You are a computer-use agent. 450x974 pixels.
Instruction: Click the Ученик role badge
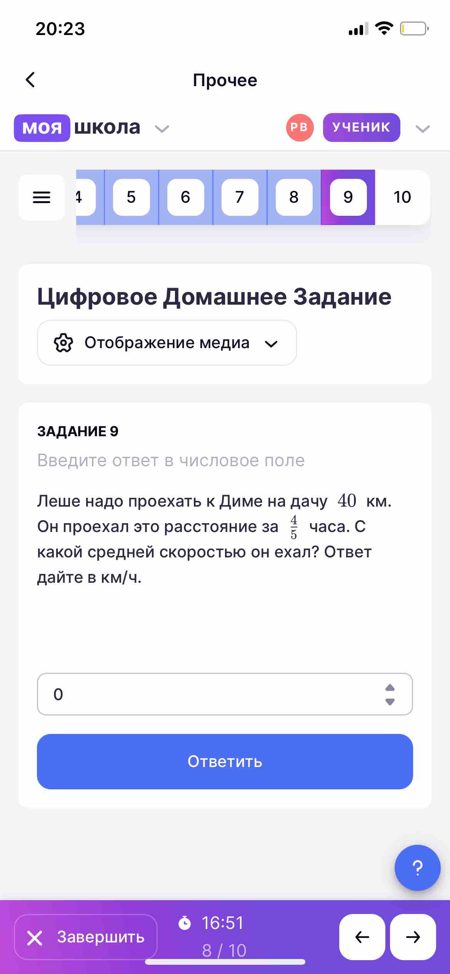362,127
